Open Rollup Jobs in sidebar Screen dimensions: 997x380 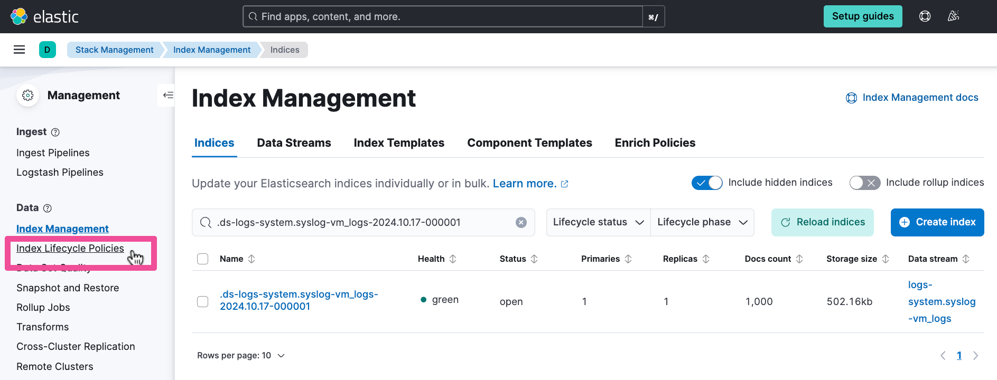[43, 307]
